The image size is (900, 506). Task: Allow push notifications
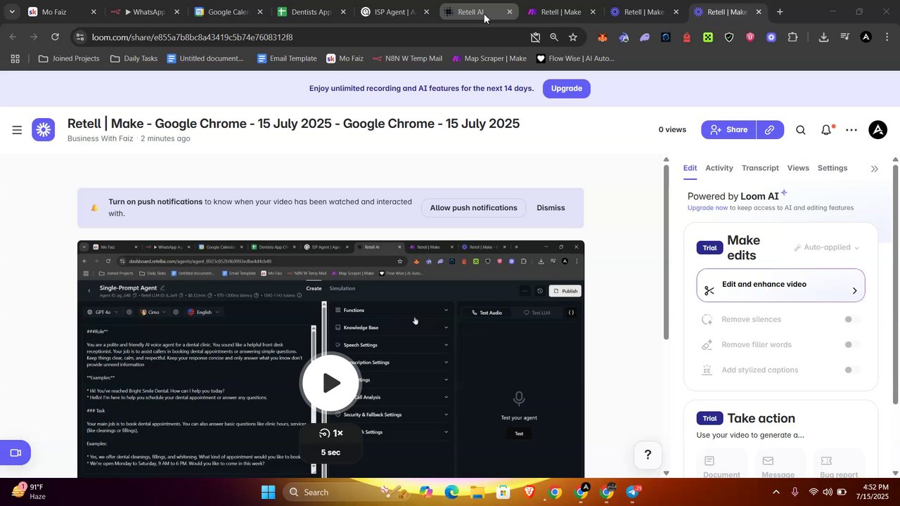tap(473, 208)
